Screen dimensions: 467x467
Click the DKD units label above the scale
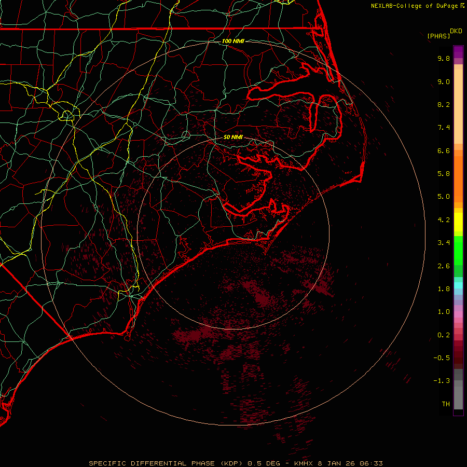(456, 31)
